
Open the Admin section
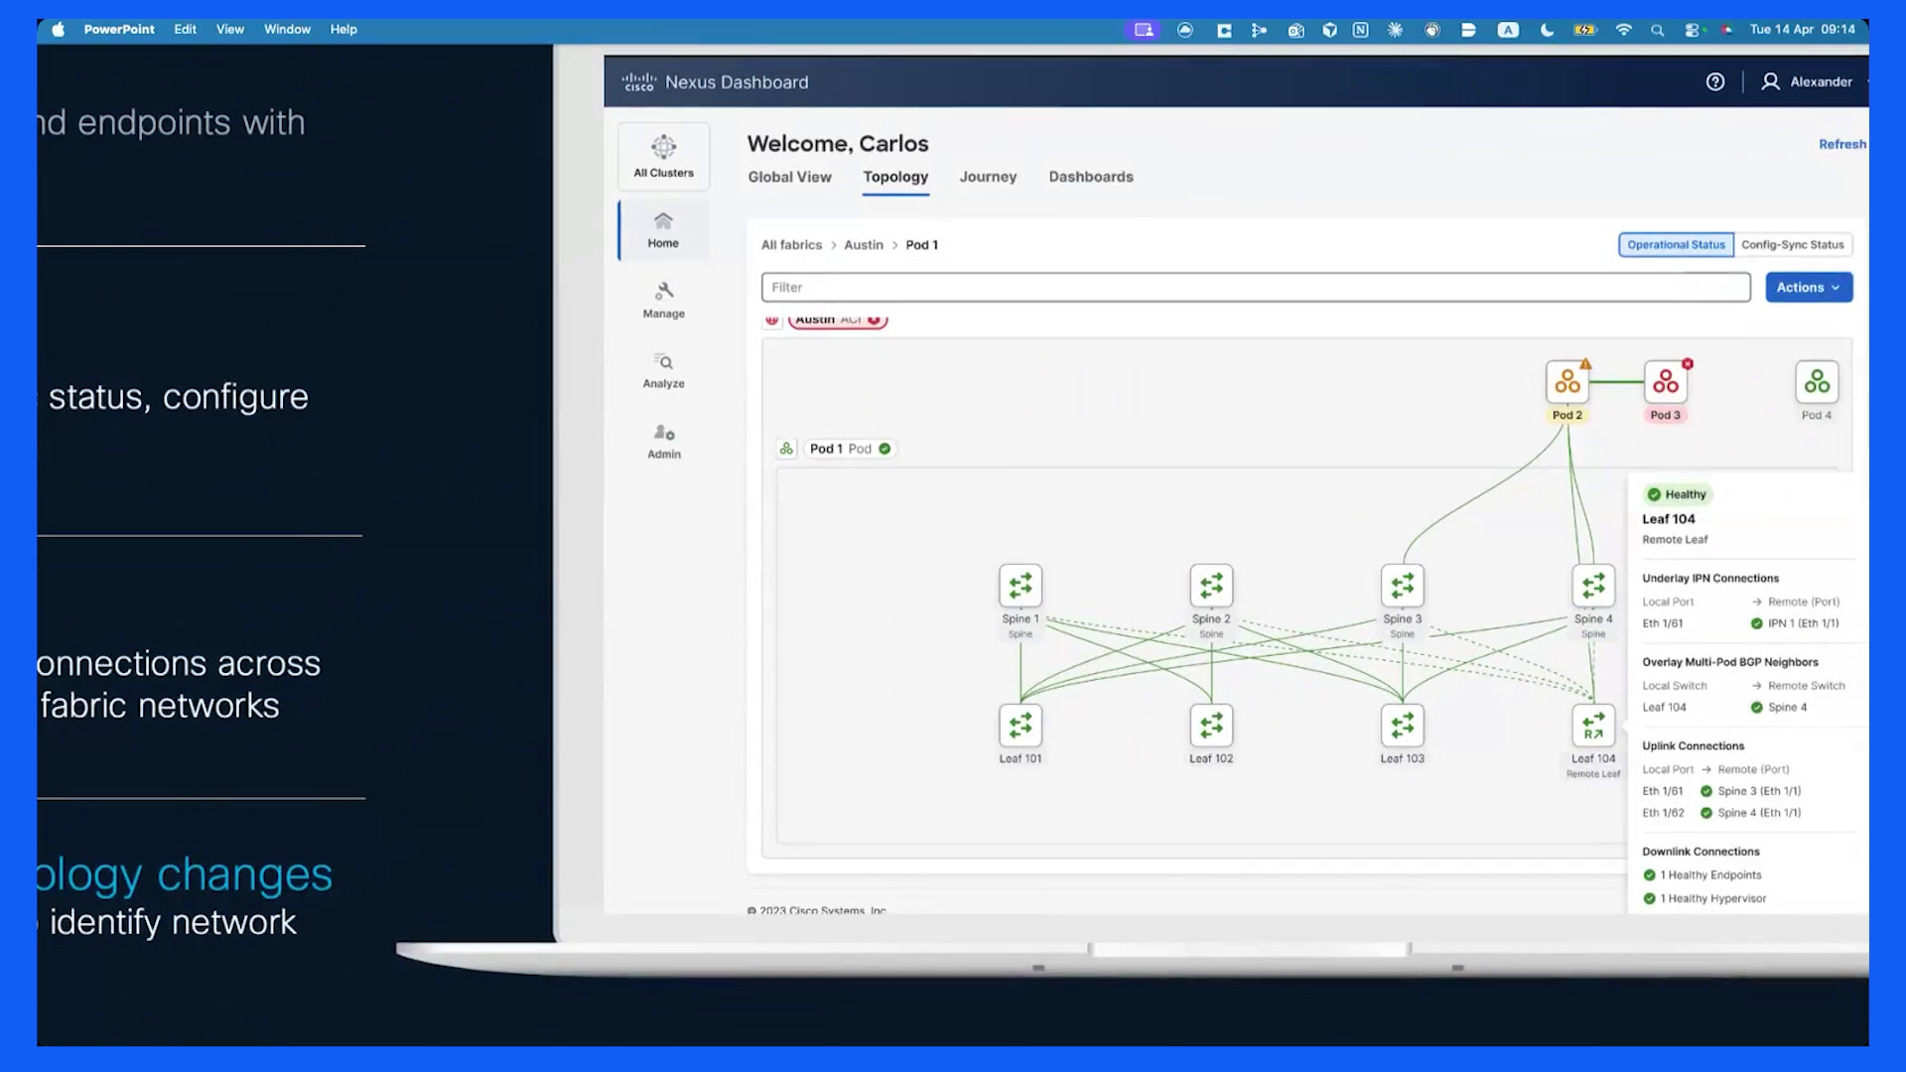pos(663,441)
